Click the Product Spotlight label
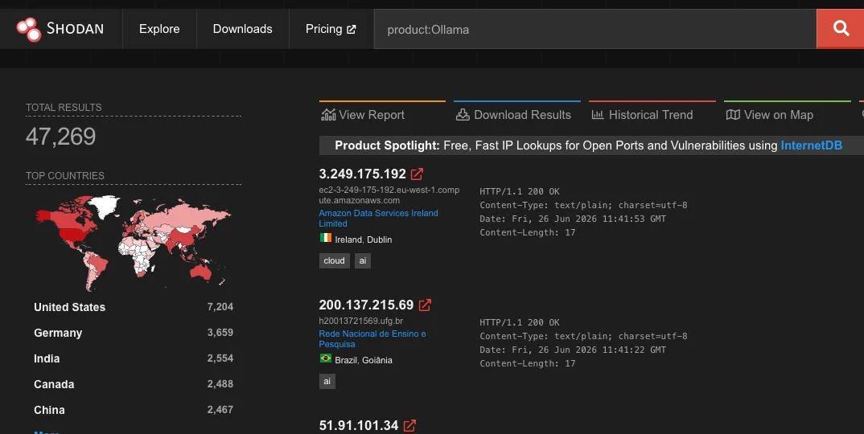Image resolution: width=864 pixels, height=434 pixels. [388, 145]
